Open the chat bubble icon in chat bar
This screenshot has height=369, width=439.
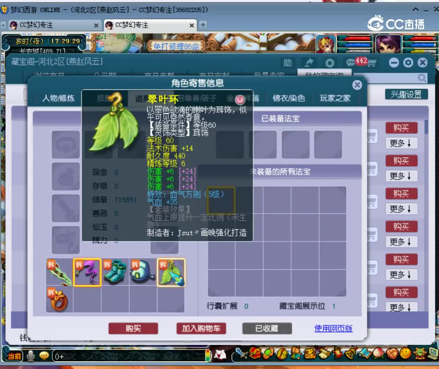click(x=44, y=356)
